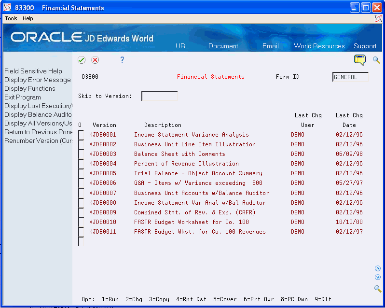
Task: Click version name XJDE0006
Action: 103,183
